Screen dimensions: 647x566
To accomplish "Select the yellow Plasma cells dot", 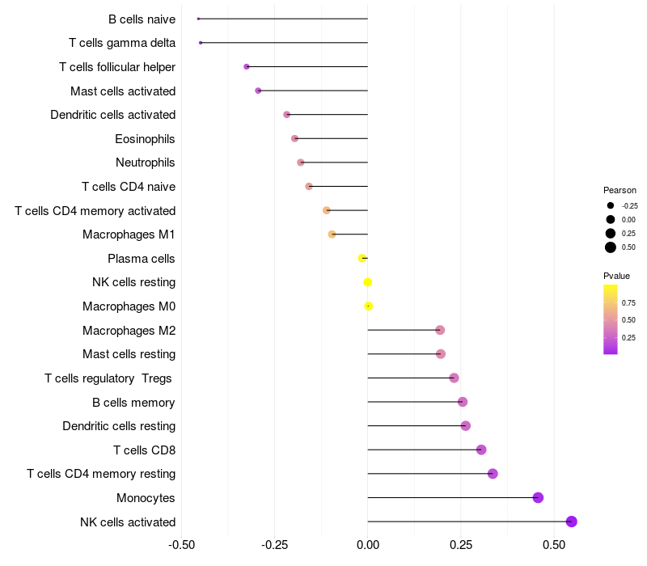I will [x=362, y=258].
